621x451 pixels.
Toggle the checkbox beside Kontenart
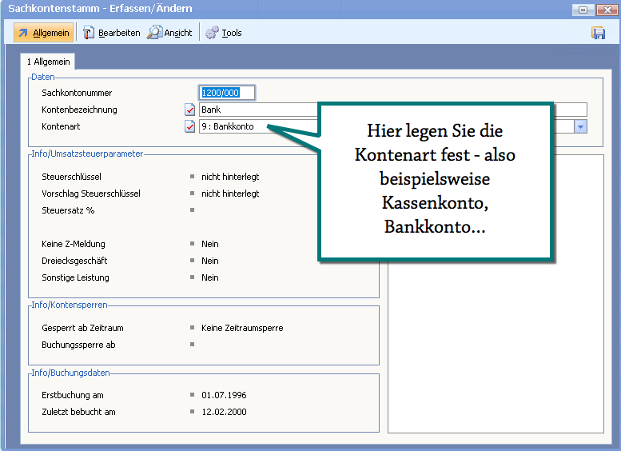(190, 126)
